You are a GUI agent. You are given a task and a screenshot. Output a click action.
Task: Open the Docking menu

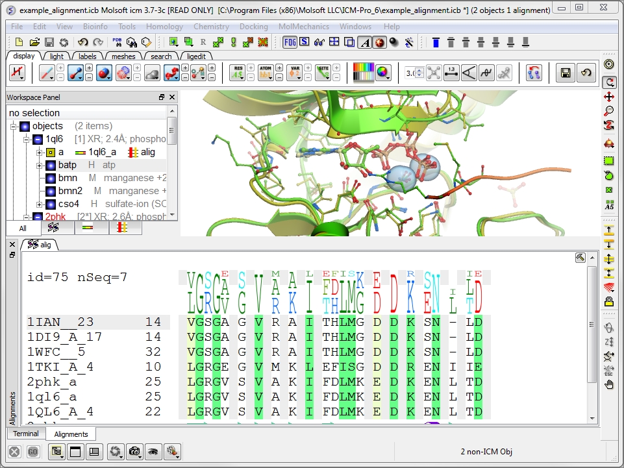253,27
